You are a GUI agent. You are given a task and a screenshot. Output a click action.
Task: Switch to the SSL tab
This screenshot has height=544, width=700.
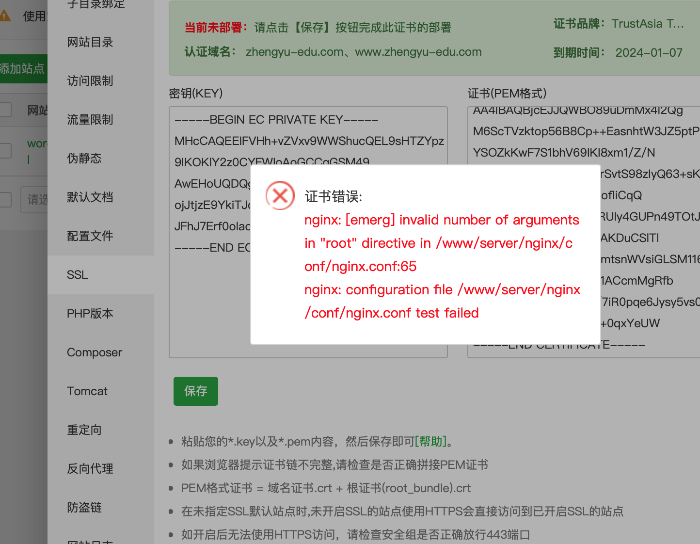(x=77, y=274)
